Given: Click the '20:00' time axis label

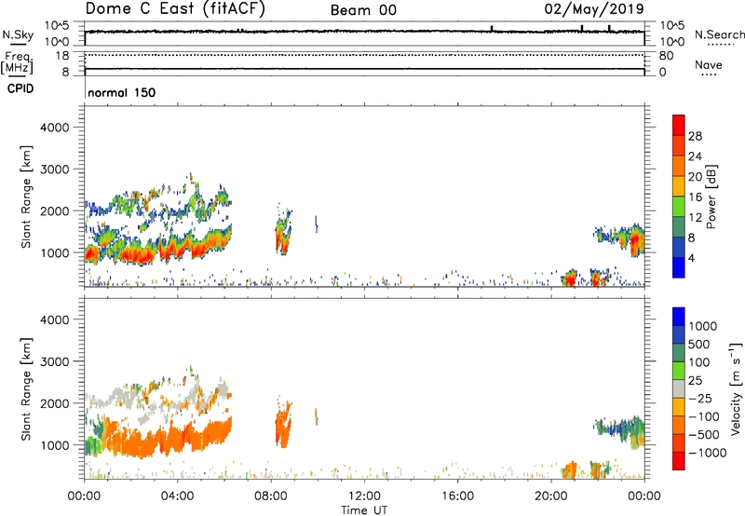Looking at the screenshot, I should click(551, 496).
